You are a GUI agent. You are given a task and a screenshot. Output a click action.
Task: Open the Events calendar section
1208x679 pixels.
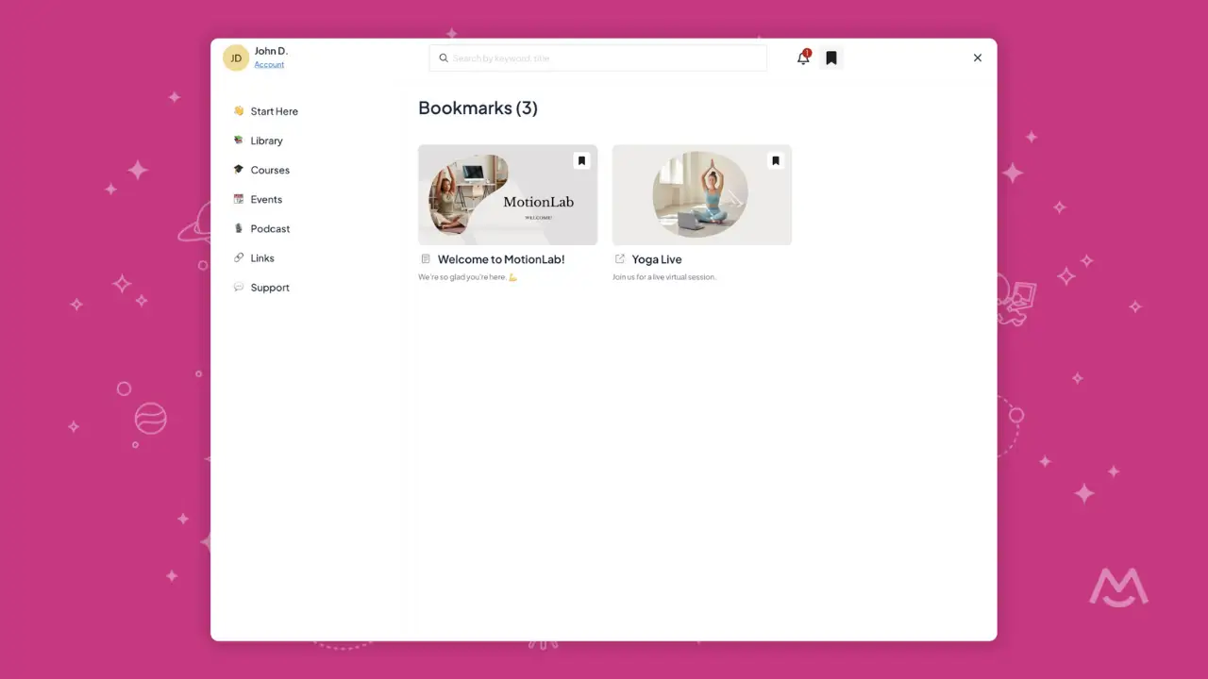[266, 199]
